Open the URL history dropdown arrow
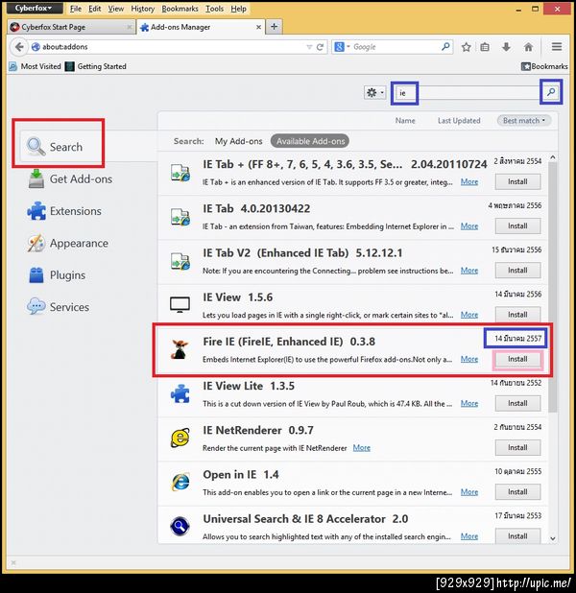 [x=309, y=47]
